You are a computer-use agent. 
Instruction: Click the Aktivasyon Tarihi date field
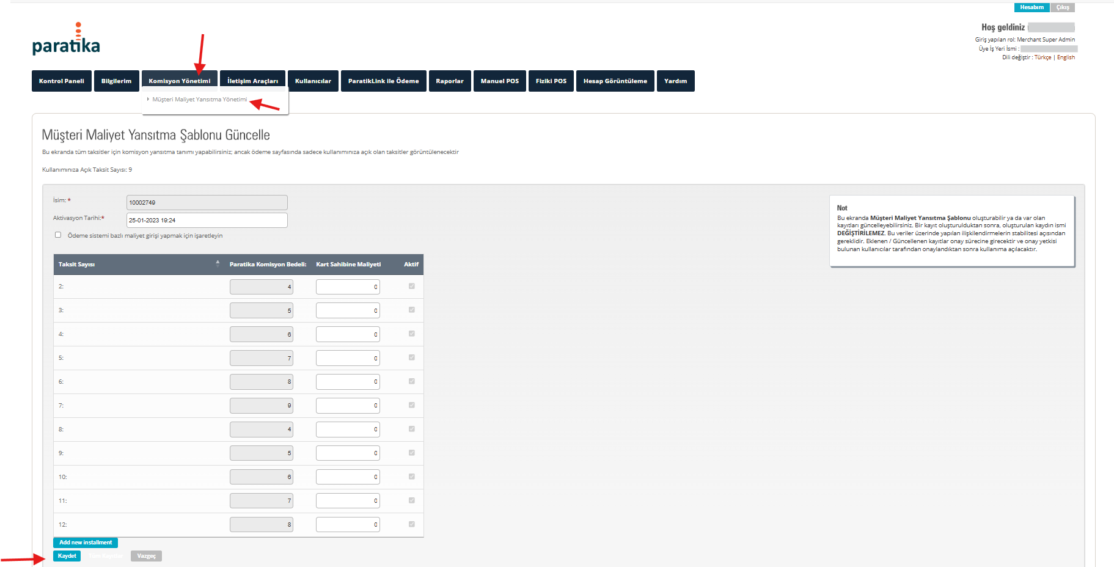pyautogui.click(x=207, y=220)
